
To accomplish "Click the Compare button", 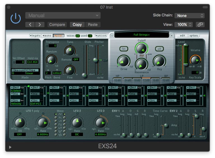I will (x=57, y=25).
